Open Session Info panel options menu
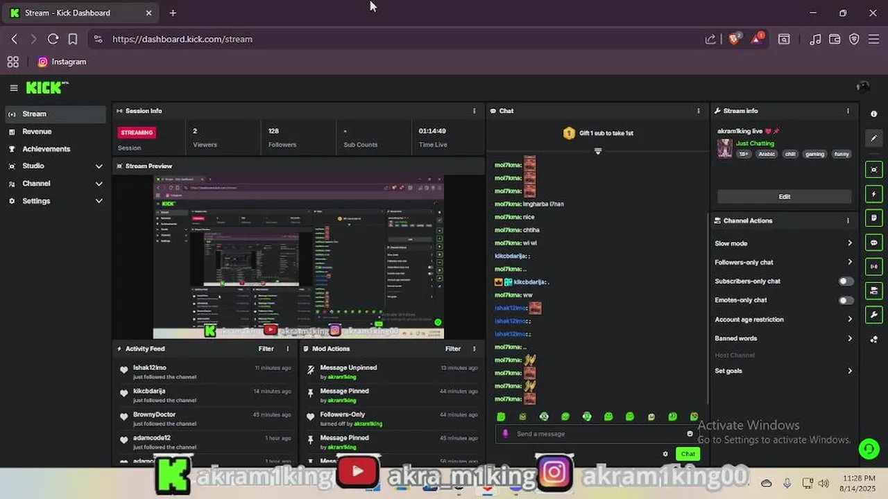The height and width of the screenshot is (499, 888). (x=475, y=111)
